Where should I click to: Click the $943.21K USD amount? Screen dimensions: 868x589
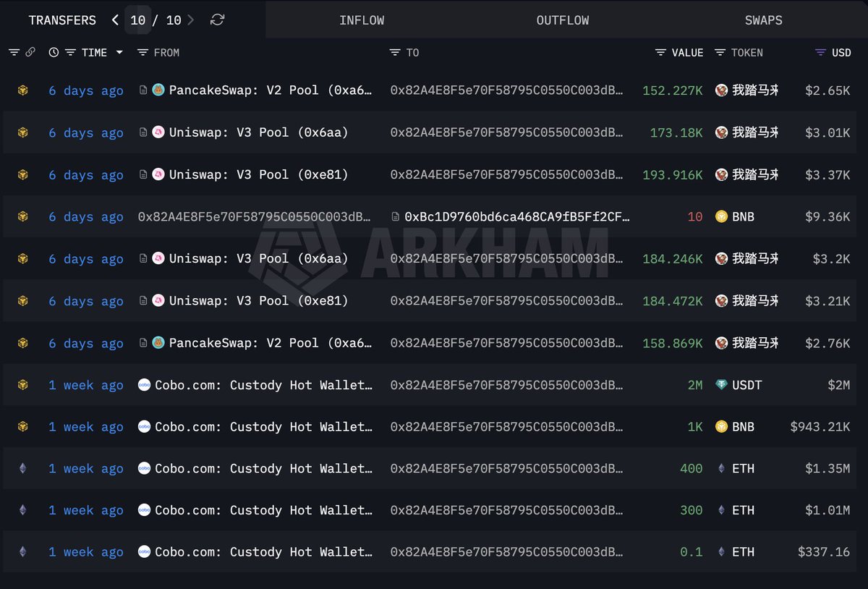click(x=820, y=427)
